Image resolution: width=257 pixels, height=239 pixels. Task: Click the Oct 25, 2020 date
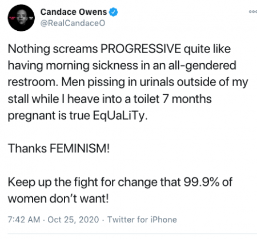point(73,220)
